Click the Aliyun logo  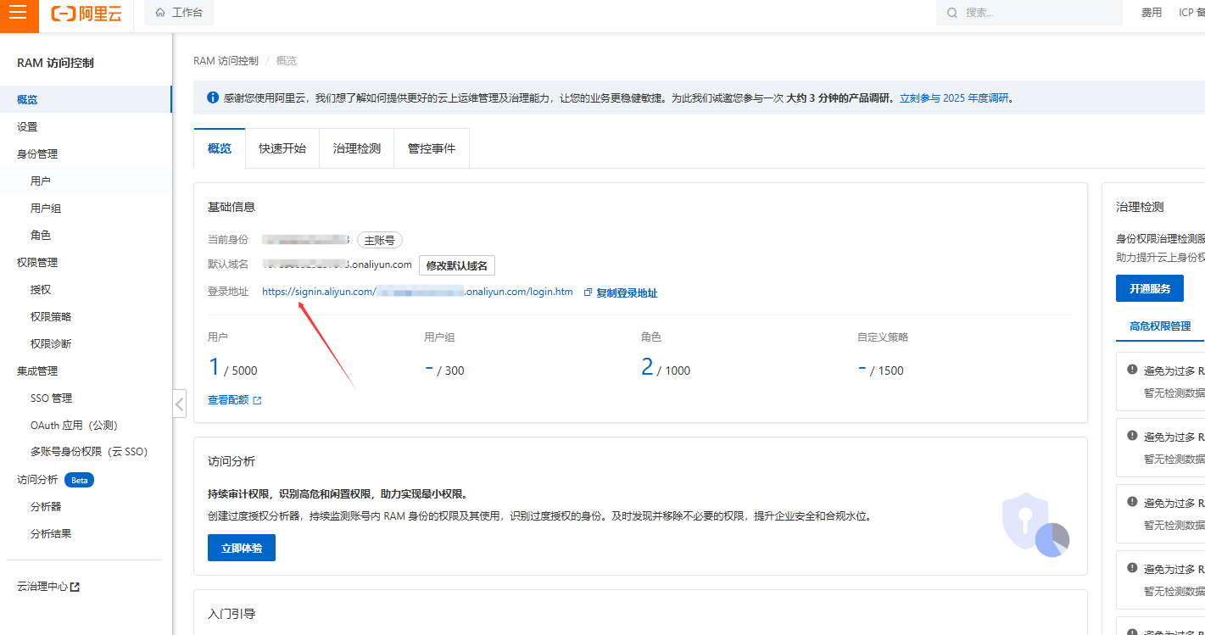(x=85, y=14)
